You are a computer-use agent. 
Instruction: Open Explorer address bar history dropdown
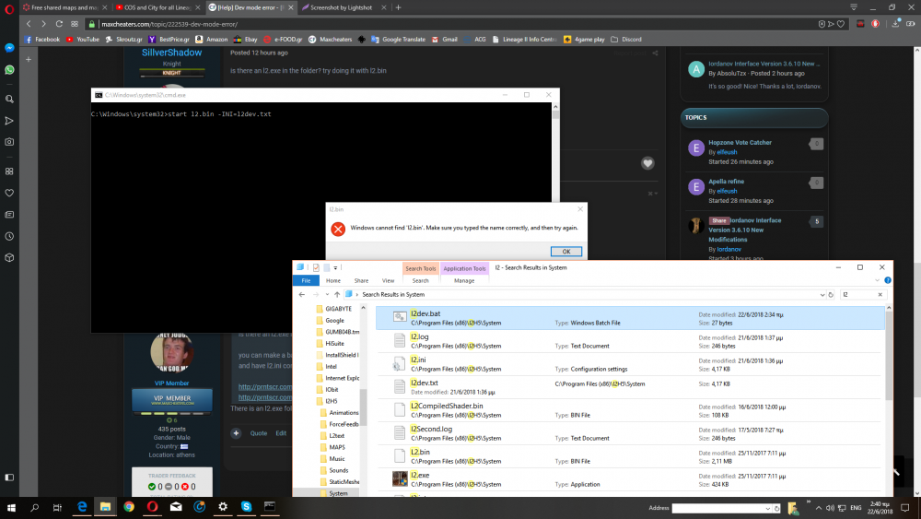tap(822, 294)
